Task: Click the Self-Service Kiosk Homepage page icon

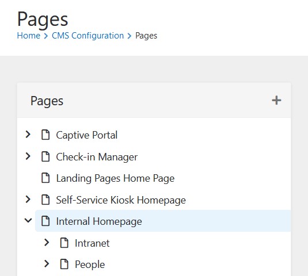Action: tap(45, 200)
